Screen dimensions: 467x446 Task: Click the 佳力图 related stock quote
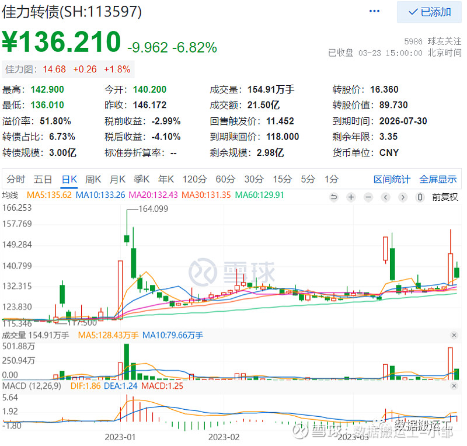tap(68, 69)
